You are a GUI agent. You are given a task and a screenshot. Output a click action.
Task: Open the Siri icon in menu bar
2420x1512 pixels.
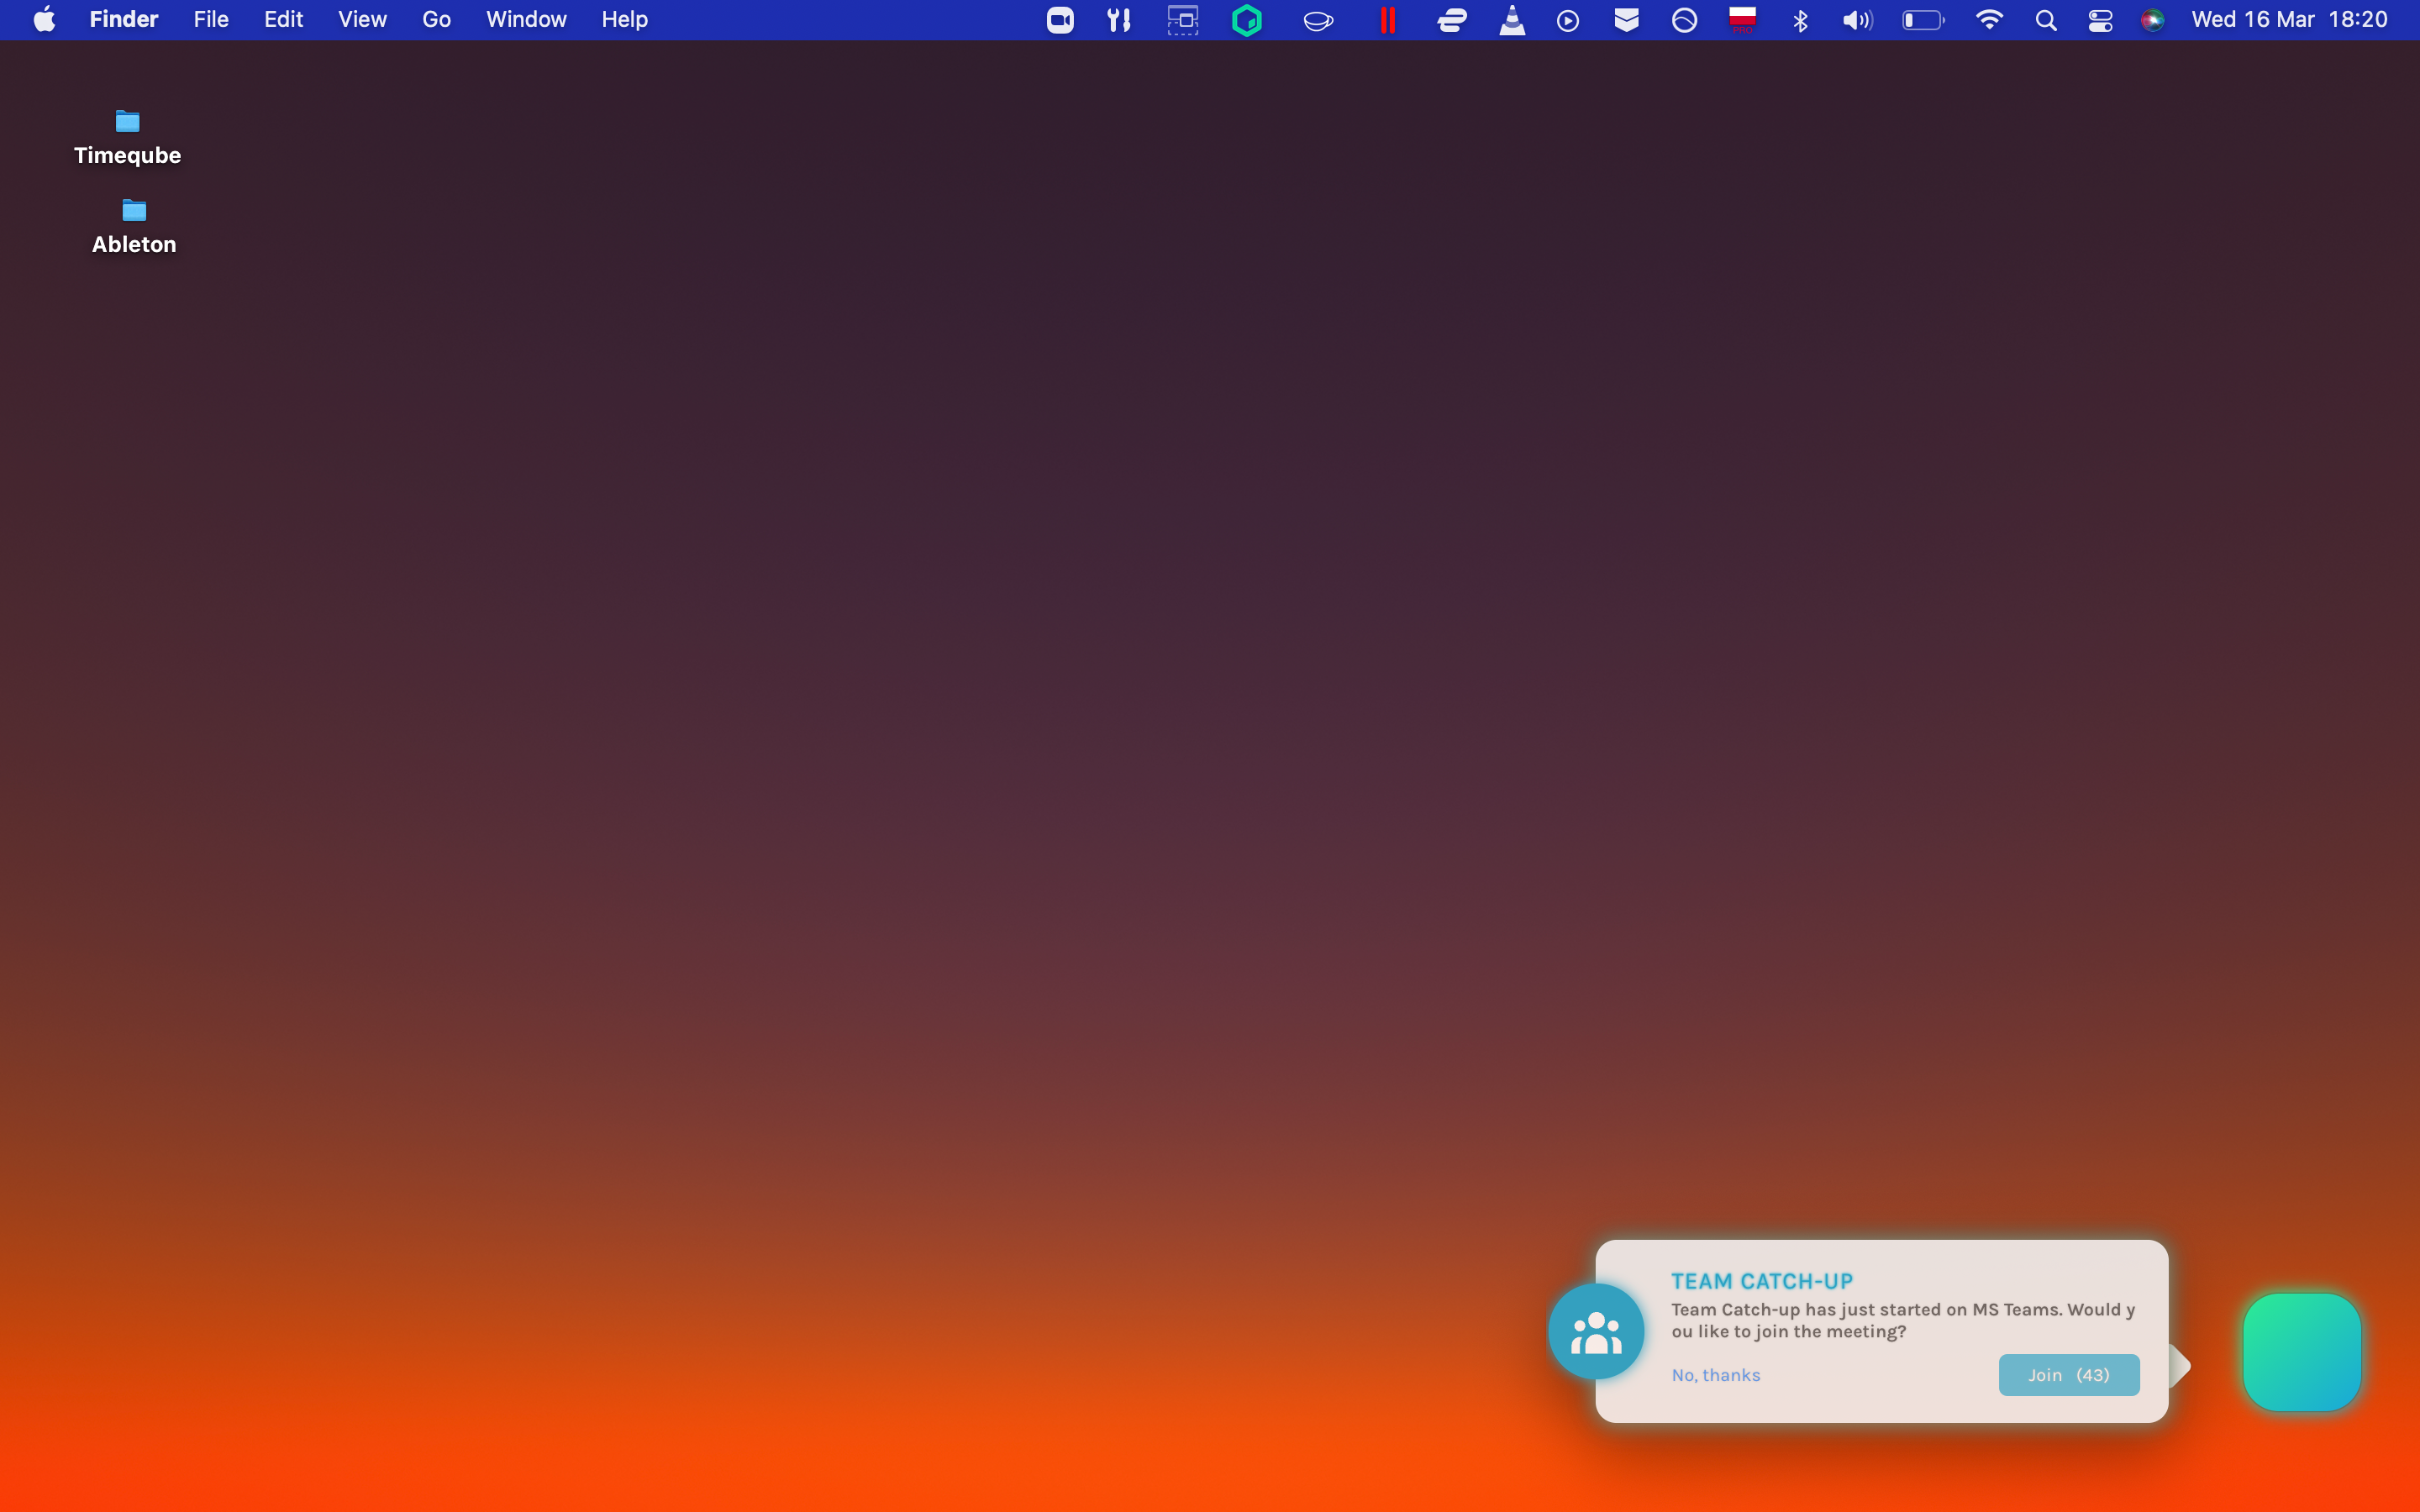(x=2152, y=20)
